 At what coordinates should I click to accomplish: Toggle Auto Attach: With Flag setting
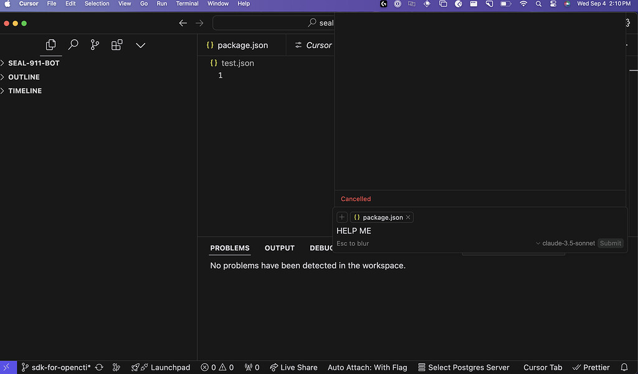tap(367, 367)
